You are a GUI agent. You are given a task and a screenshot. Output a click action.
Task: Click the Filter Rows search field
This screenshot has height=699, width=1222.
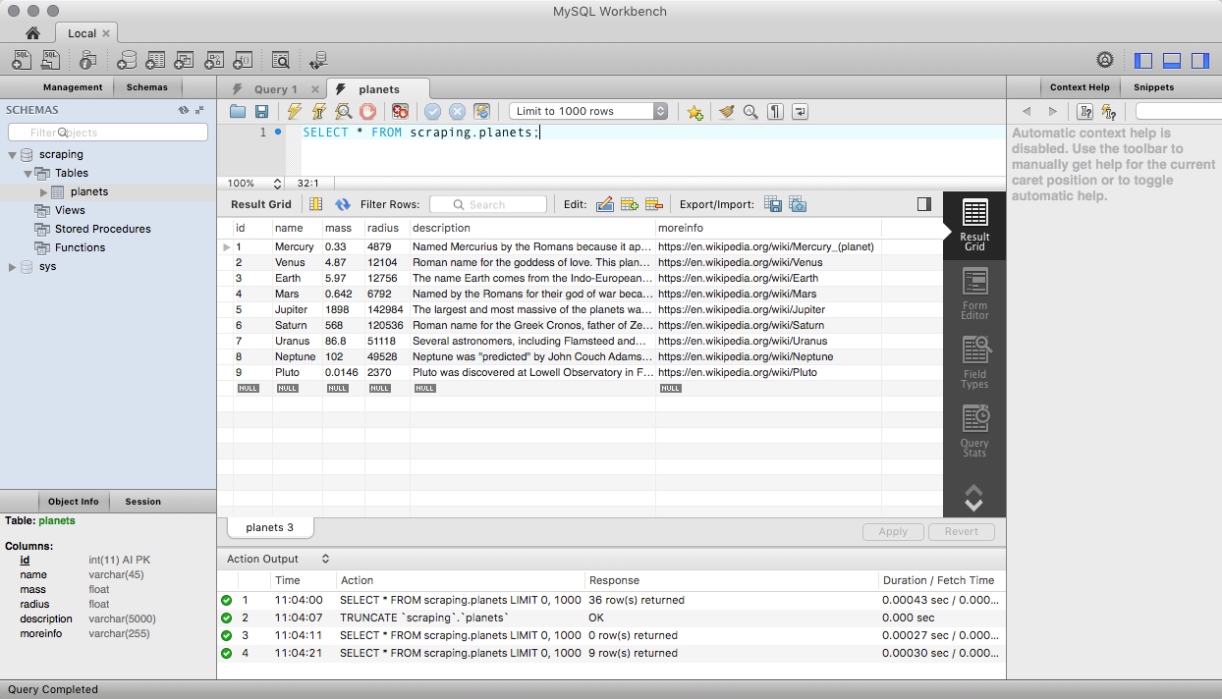(487, 204)
